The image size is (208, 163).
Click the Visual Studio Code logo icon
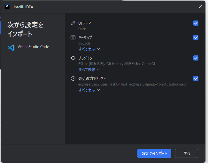[11, 48]
